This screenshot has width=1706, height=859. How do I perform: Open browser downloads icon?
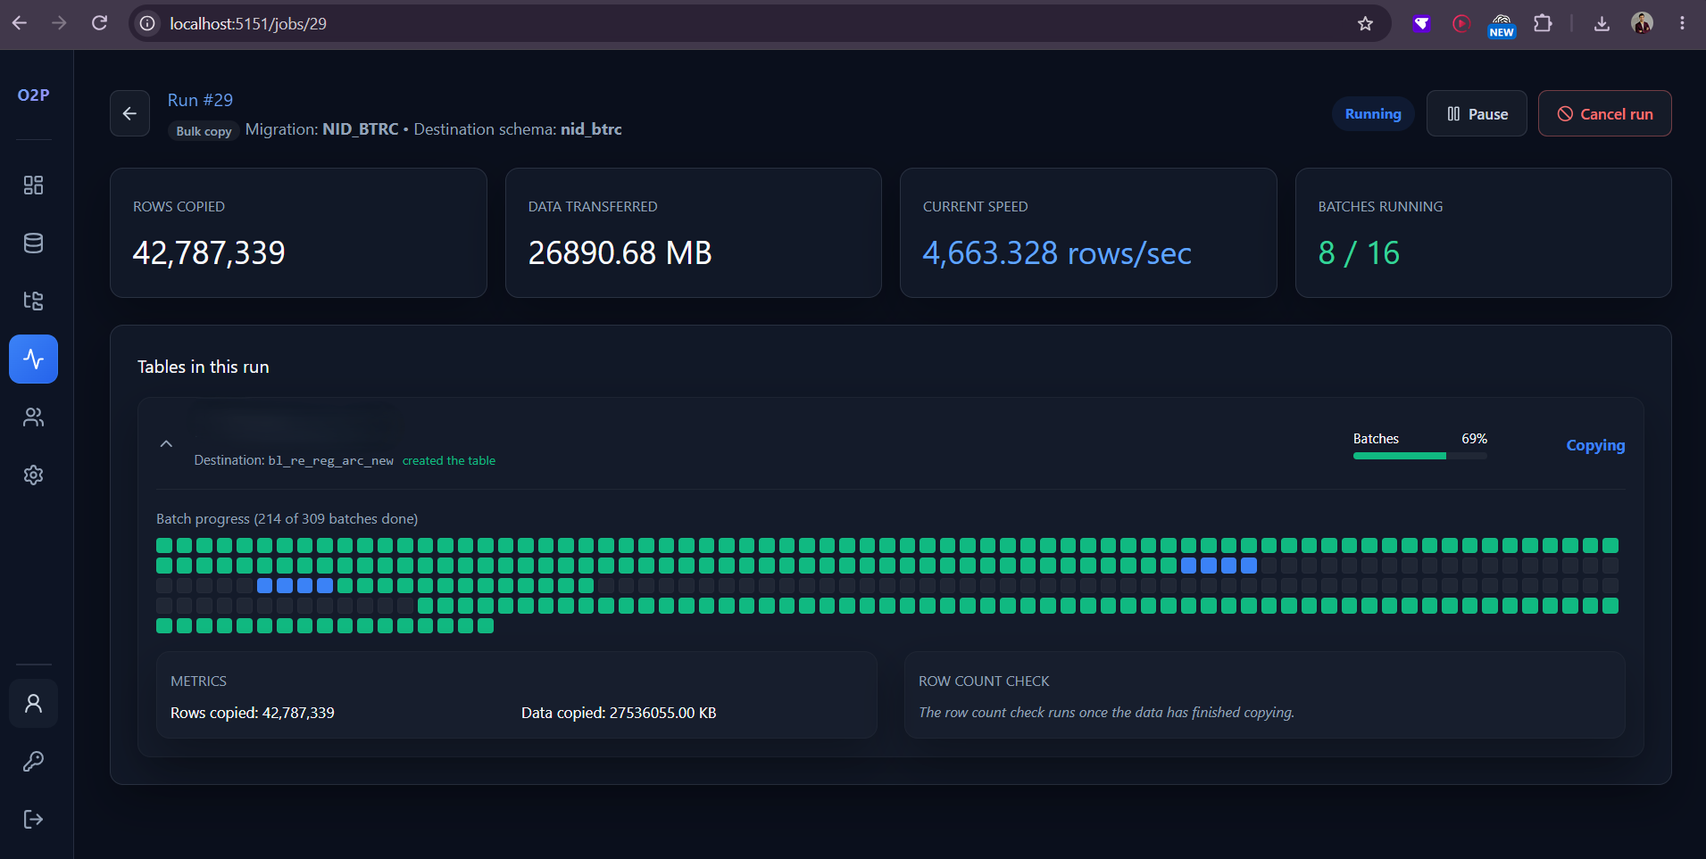pyautogui.click(x=1602, y=23)
